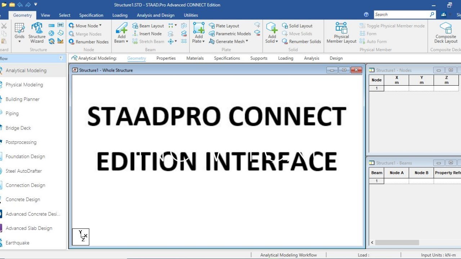The image size is (461, 259).
Task: Expand the Add Solid dropdown arrow
Action: tap(277, 41)
